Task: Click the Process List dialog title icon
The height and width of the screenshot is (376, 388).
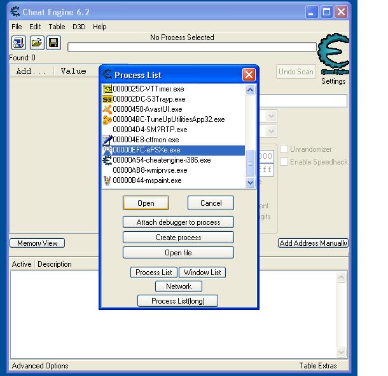Action: pos(107,74)
